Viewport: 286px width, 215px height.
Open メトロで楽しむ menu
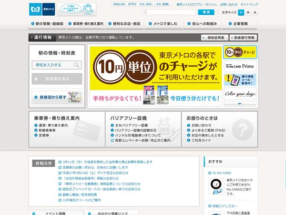[163, 24]
